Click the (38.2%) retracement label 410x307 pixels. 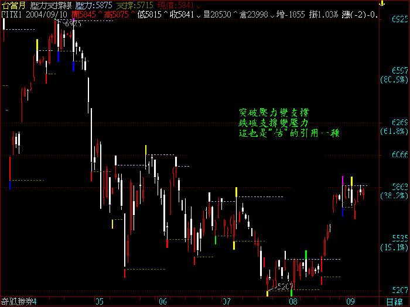click(x=394, y=195)
